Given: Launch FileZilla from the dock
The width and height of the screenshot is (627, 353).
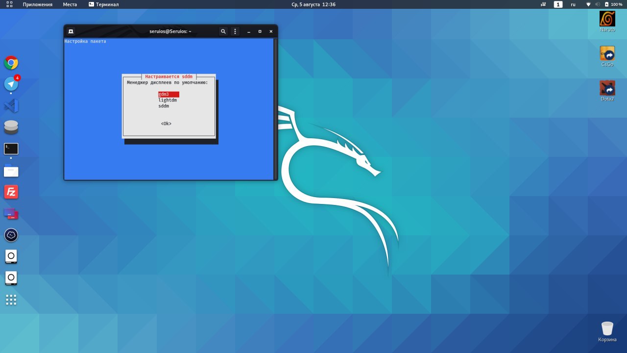Looking at the screenshot, I should 11,192.
